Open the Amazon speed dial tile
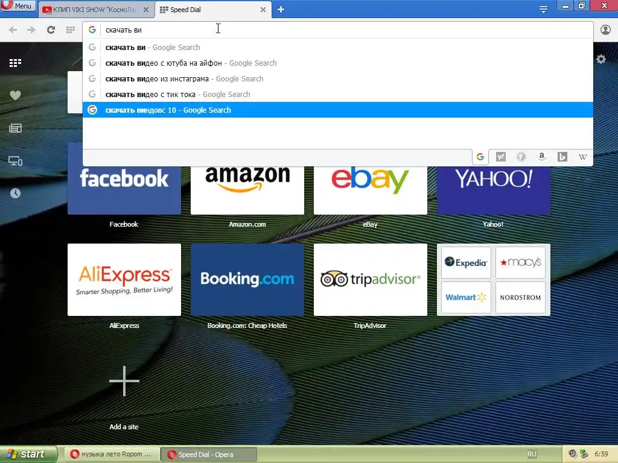The width and height of the screenshot is (618, 463). (x=247, y=190)
